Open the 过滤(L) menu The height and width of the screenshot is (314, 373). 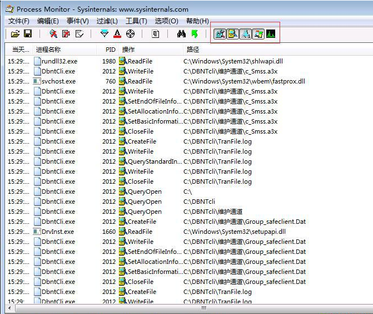click(x=107, y=21)
